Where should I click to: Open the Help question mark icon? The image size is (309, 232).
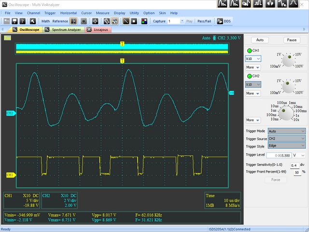pos(23,21)
